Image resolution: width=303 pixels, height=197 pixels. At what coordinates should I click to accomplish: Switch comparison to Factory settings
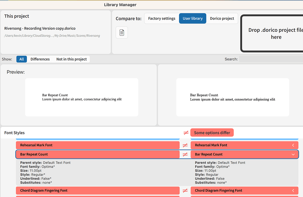pos(161,18)
